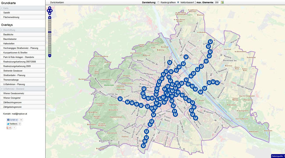Switch base map to Flächenwidmung

(x=22, y=17)
